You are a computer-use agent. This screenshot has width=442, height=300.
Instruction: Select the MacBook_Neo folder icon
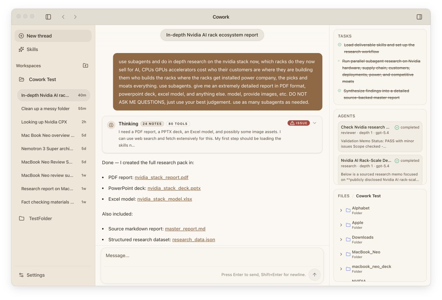[348, 254]
